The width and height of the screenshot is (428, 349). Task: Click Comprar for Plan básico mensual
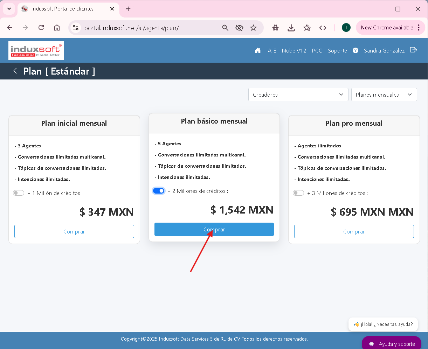[214, 229]
